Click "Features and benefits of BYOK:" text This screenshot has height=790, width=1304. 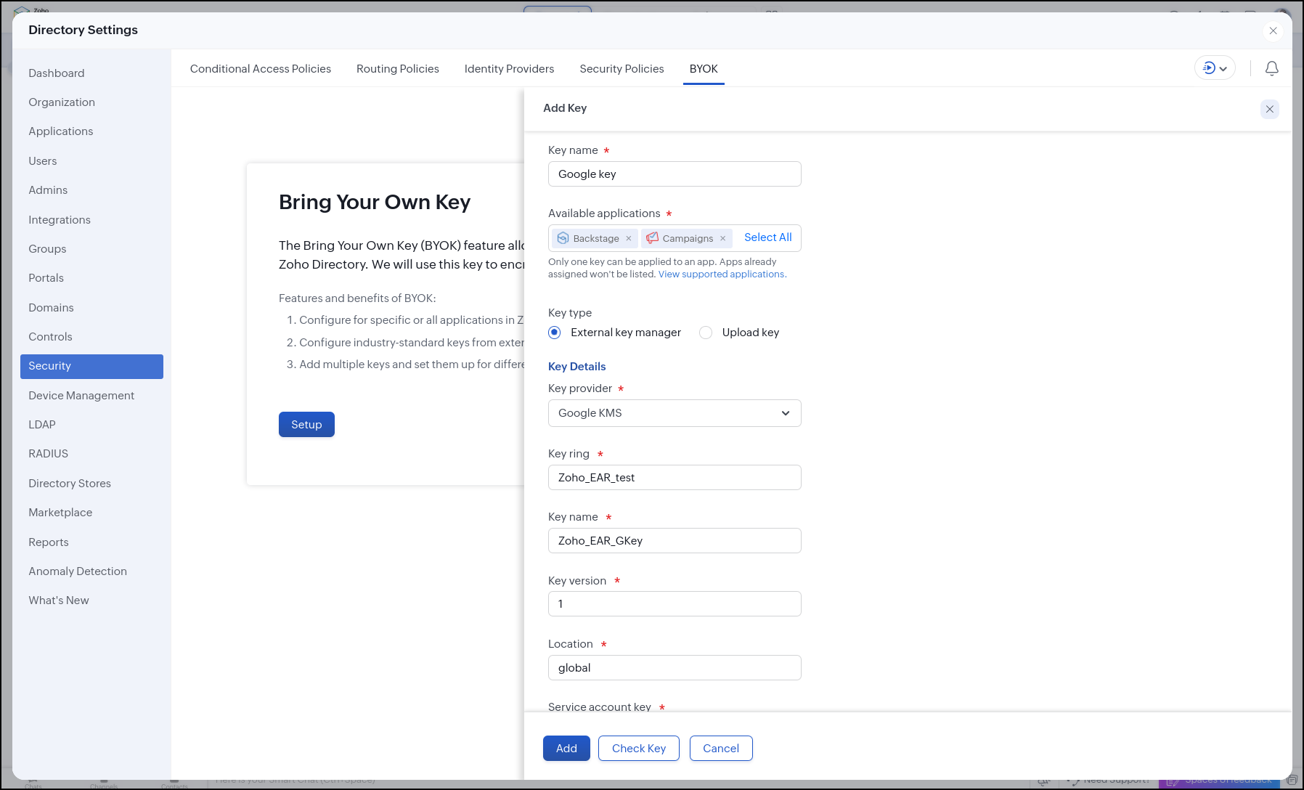(357, 298)
